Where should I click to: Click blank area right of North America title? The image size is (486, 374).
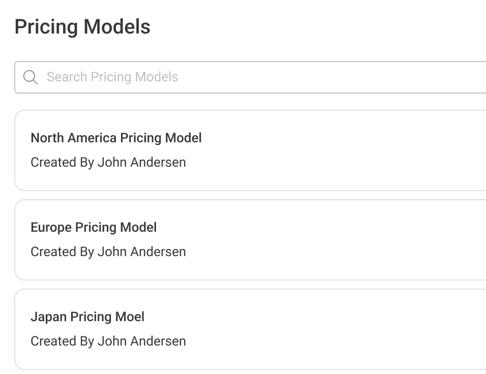point(346,138)
